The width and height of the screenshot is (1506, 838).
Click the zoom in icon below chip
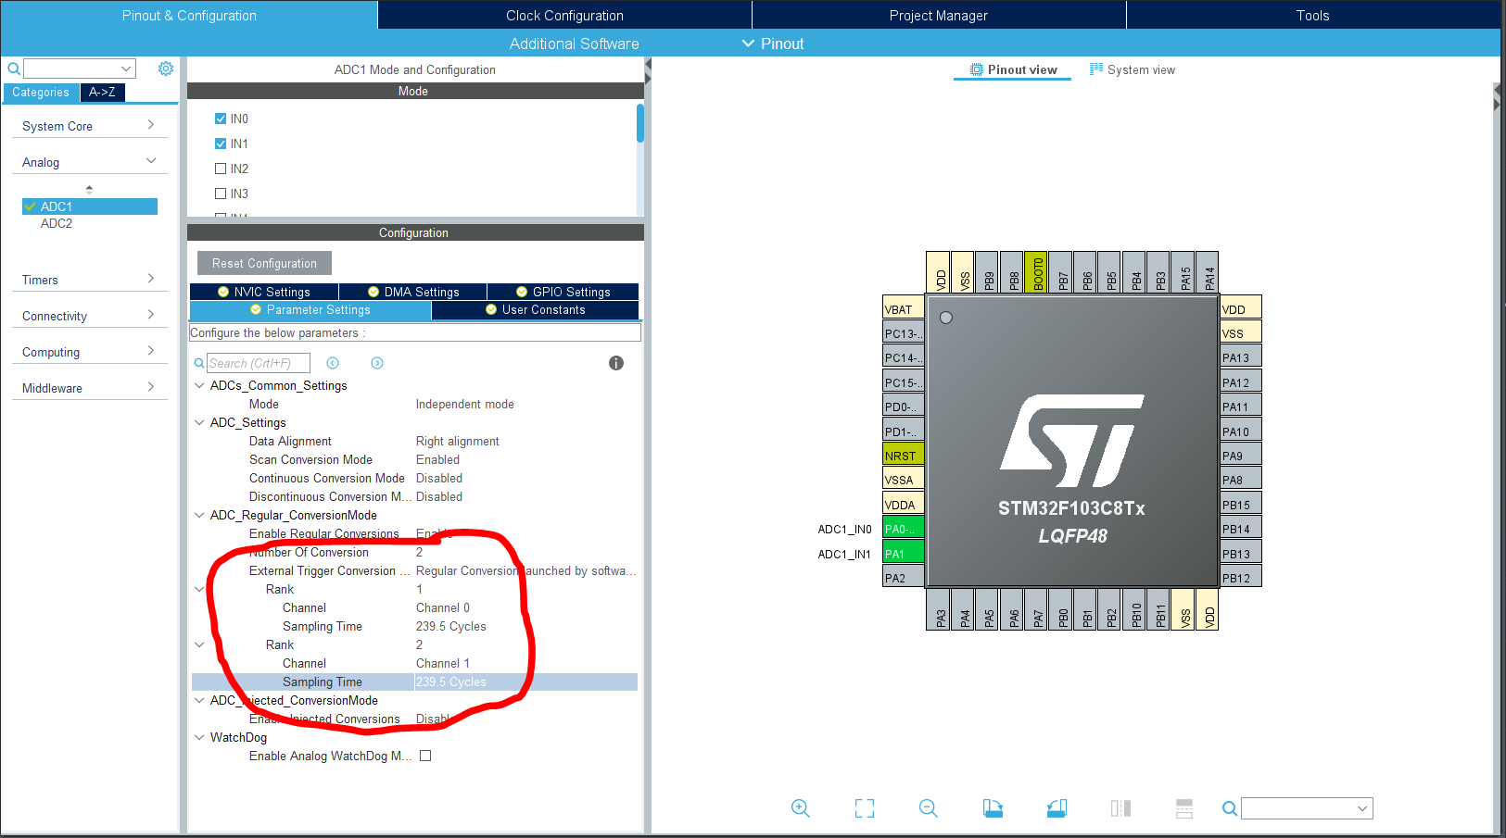[801, 808]
